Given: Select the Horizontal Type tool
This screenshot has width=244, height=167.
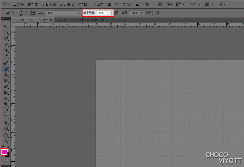Looking at the screenshot, I should (x=6, y=117).
